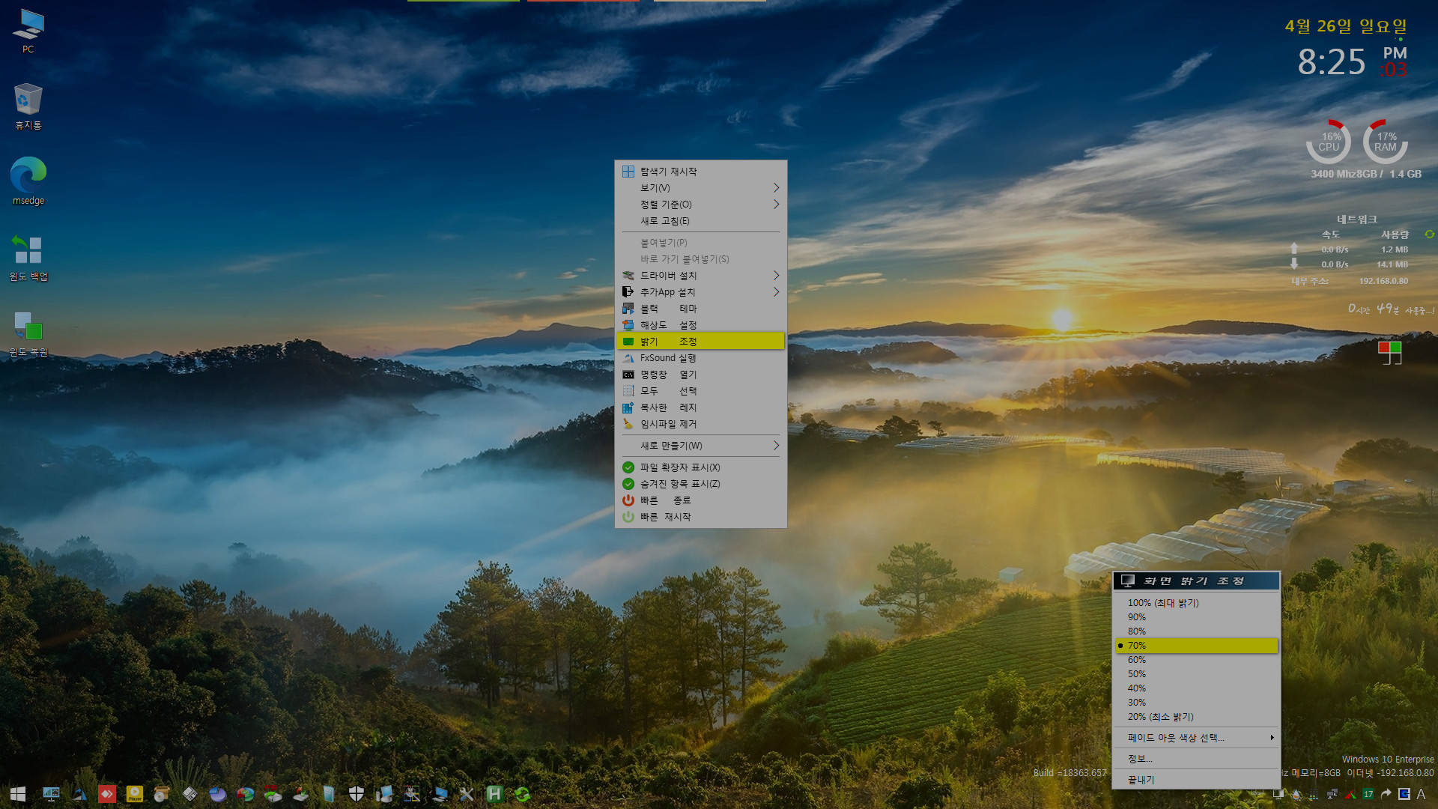Select the 해상도 설정 menu entry

tap(700, 325)
